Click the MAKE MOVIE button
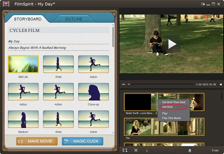 pos(37,141)
